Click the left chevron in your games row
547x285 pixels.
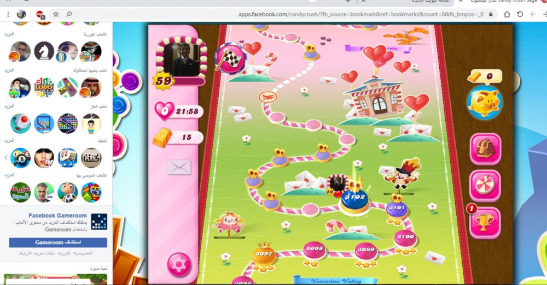6,158
